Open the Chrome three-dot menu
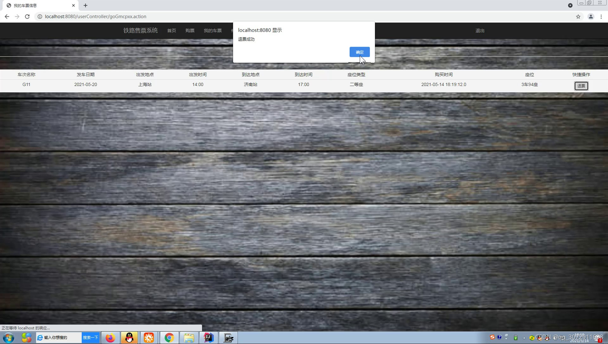 [601, 16]
